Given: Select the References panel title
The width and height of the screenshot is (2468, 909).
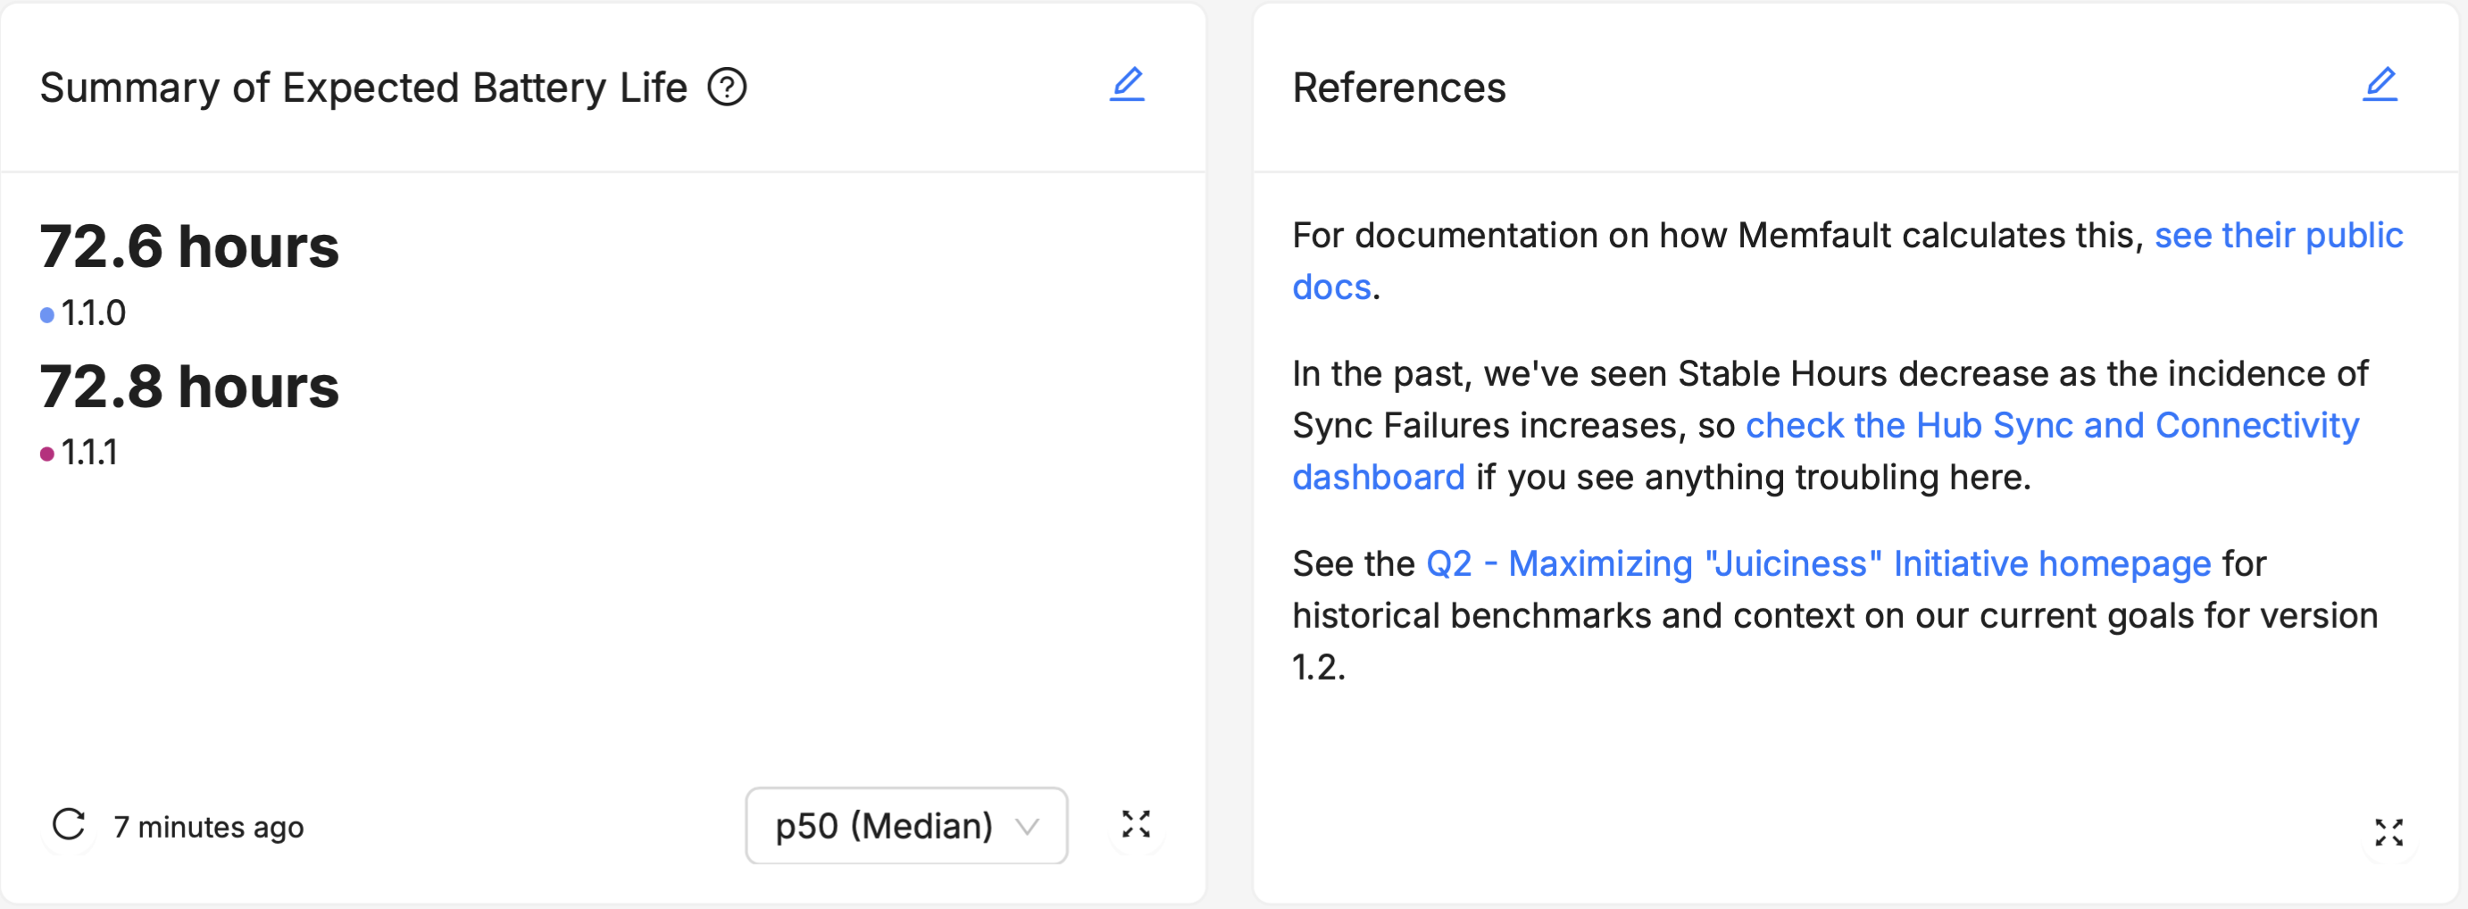Looking at the screenshot, I should pyautogui.click(x=1399, y=88).
